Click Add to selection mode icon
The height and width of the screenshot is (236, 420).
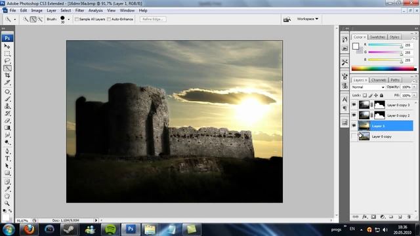pyautogui.click(x=33, y=19)
